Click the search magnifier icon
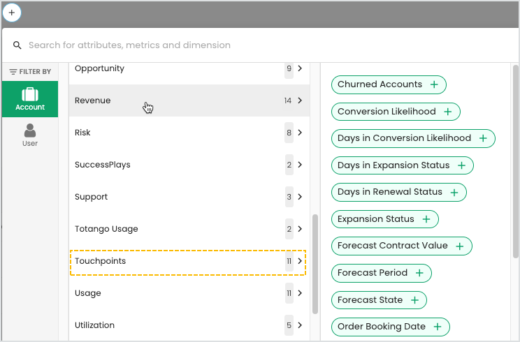The width and height of the screenshot is (520, 342). click(17, 45)
